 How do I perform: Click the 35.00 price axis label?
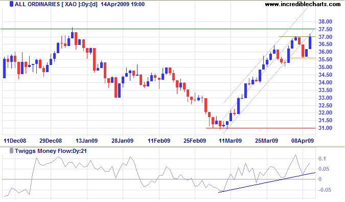(x=325, y=67)
